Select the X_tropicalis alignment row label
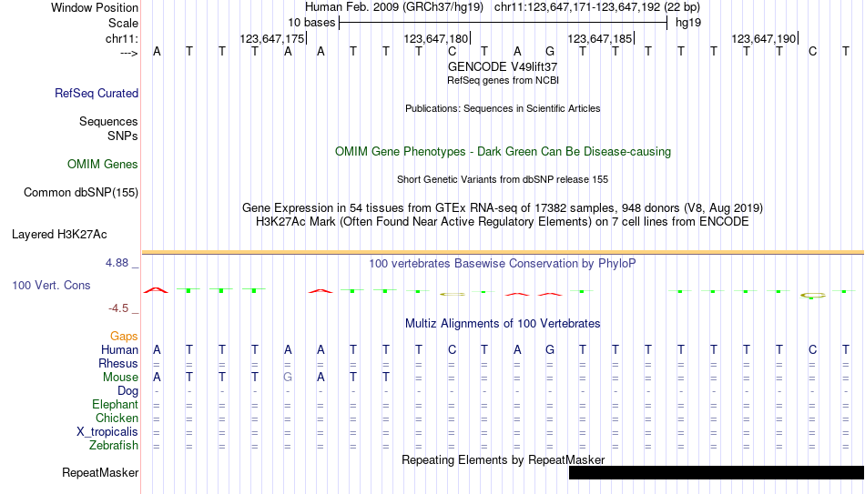865x494 pixels. pyautogui.click(x=107, y=432)
